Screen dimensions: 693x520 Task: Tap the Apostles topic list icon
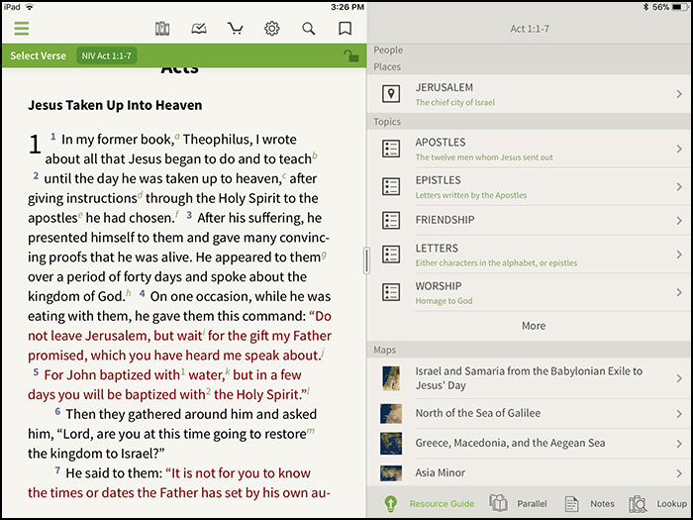391,149
